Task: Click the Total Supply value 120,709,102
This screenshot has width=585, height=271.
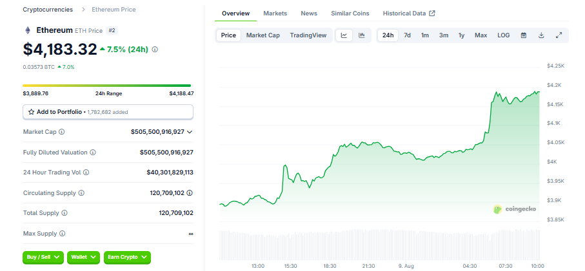Action: (176, 213)
